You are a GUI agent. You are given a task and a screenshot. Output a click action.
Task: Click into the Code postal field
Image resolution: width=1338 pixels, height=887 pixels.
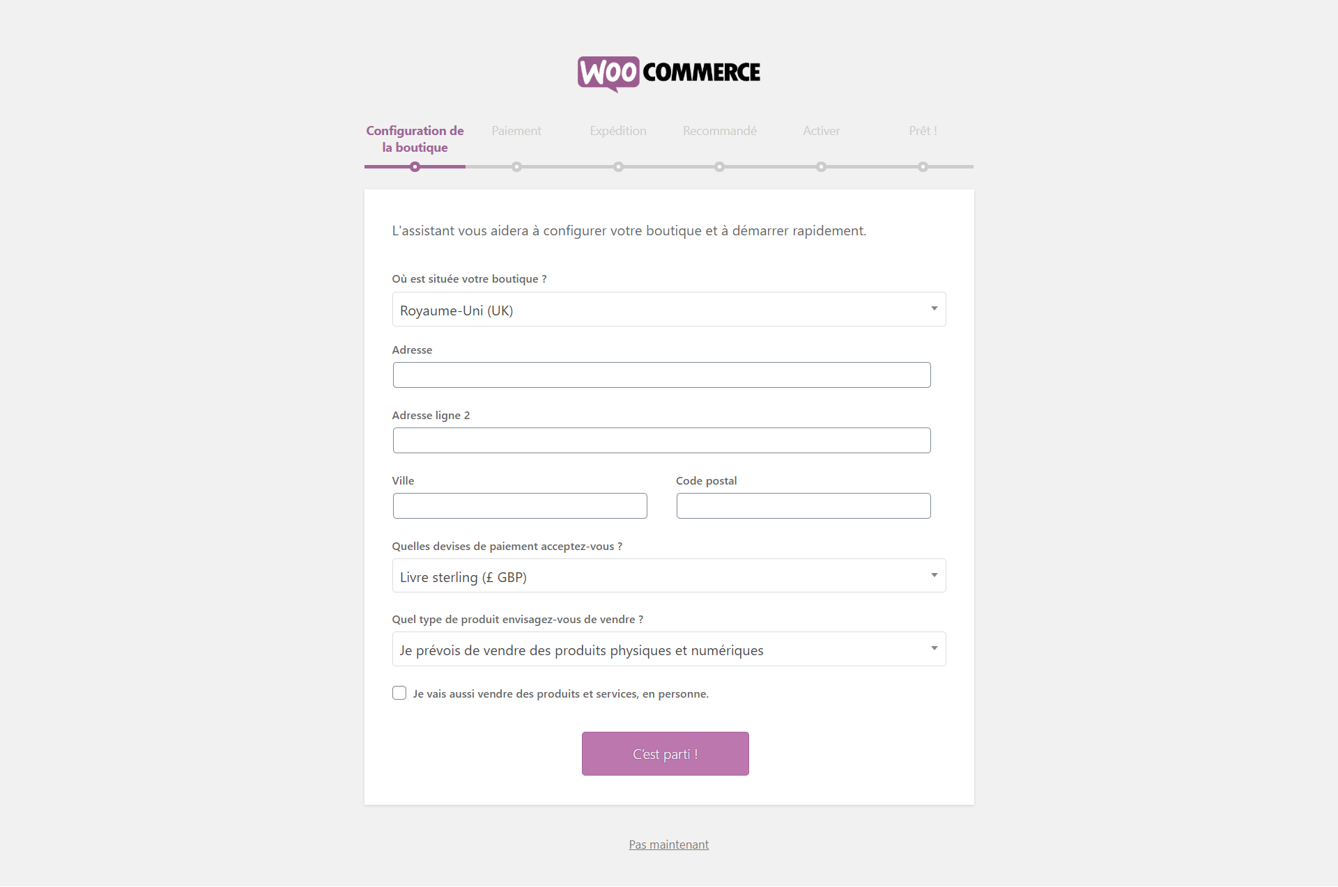tap(803, 505)
